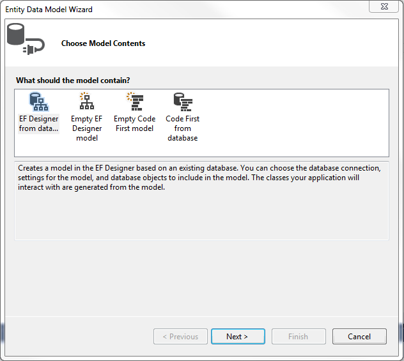
Task: Dismiss the wizard with Cancel
Action: click(x=359, y=336)
